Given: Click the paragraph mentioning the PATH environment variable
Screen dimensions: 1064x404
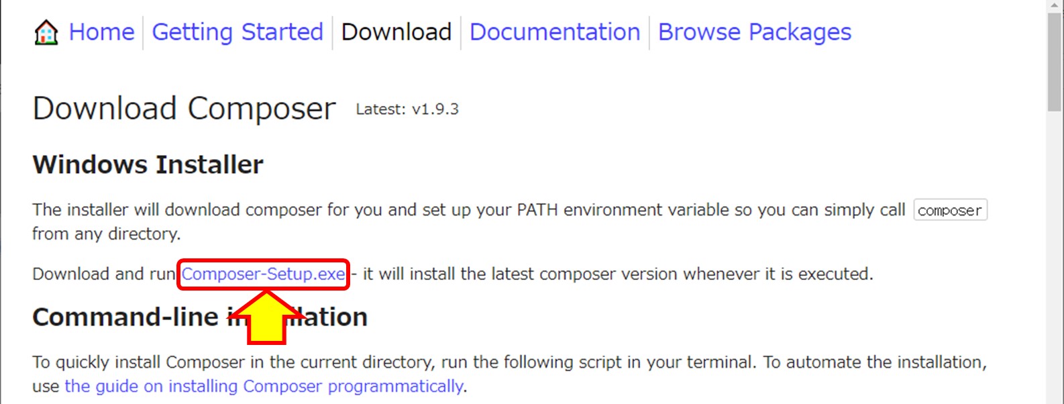Looking at the screenshot, I should click(x=468, y=210).
